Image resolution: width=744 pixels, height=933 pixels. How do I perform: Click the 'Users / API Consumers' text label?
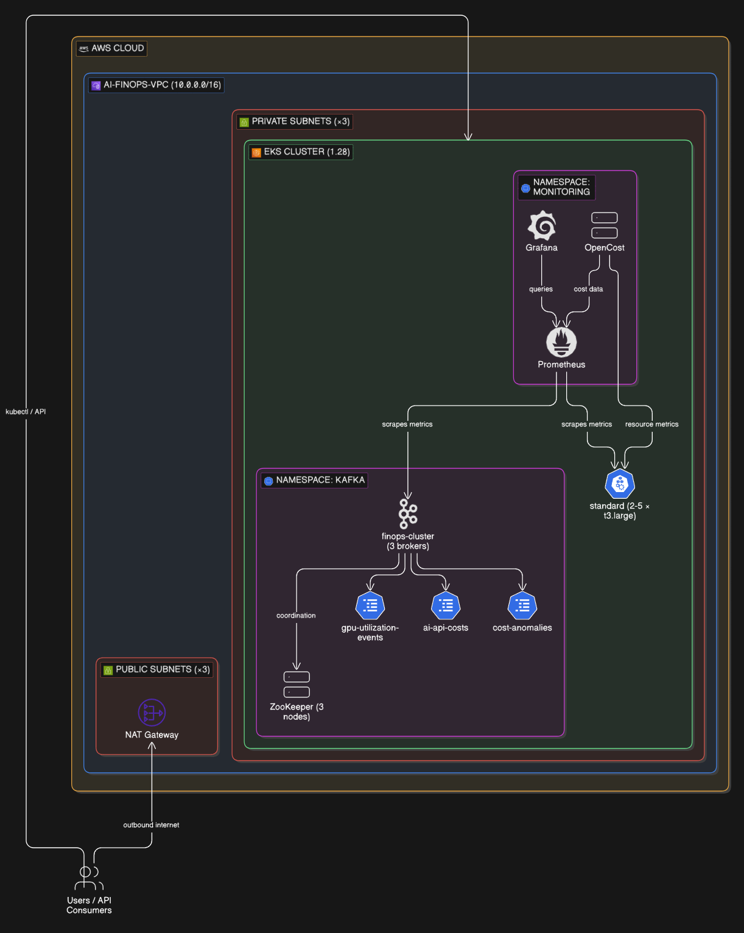[89, 906]
